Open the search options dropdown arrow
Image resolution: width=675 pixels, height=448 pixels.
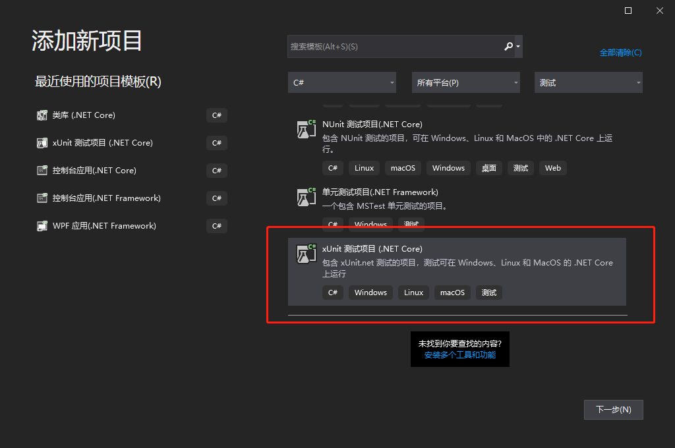(x=518, y=47)
